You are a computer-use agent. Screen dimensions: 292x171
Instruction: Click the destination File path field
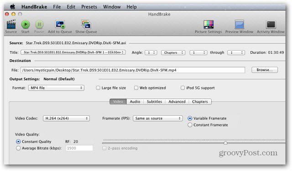(133, 70)
